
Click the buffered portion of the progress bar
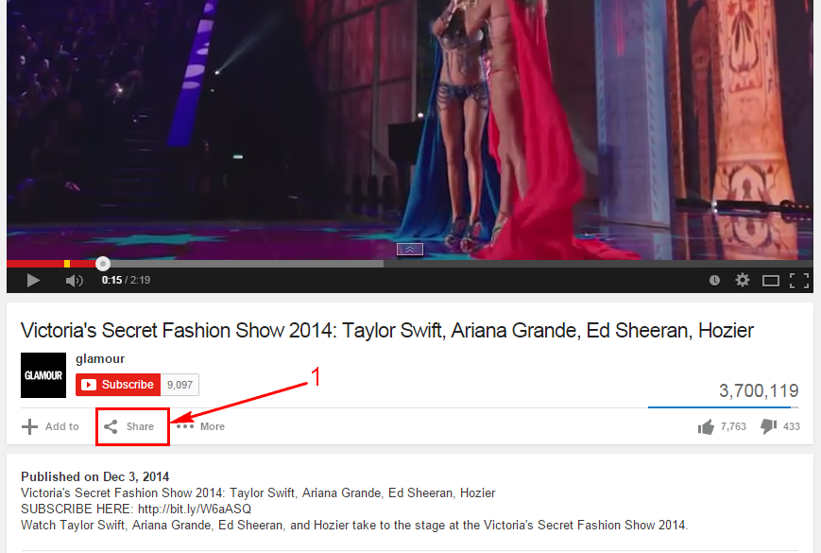pyautogui.click(x=246, y=264)
